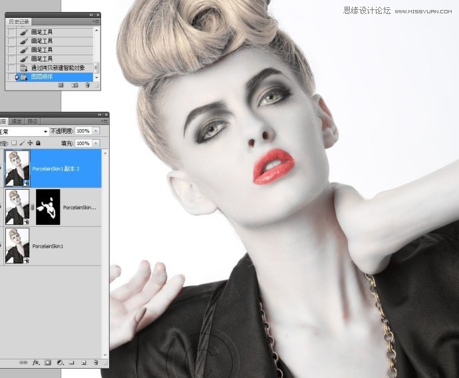Select the black layer mask thumbnail
Screen dimensions: 459x378
pos(48,207)
